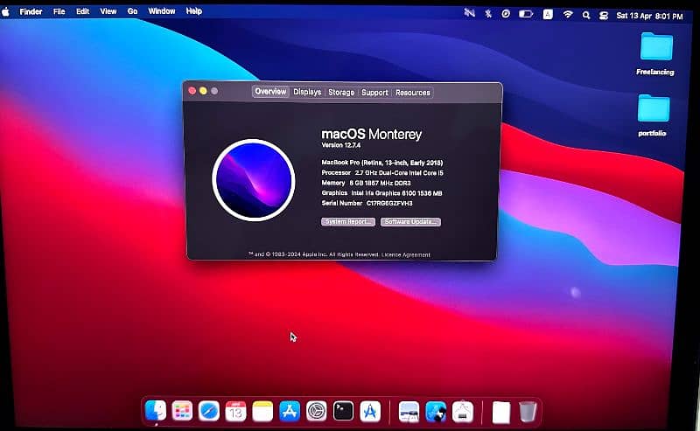Image resolution: width=700 pixels, height=431 pixels.
Task: Click the Software Update button
Action: (410, 222)
